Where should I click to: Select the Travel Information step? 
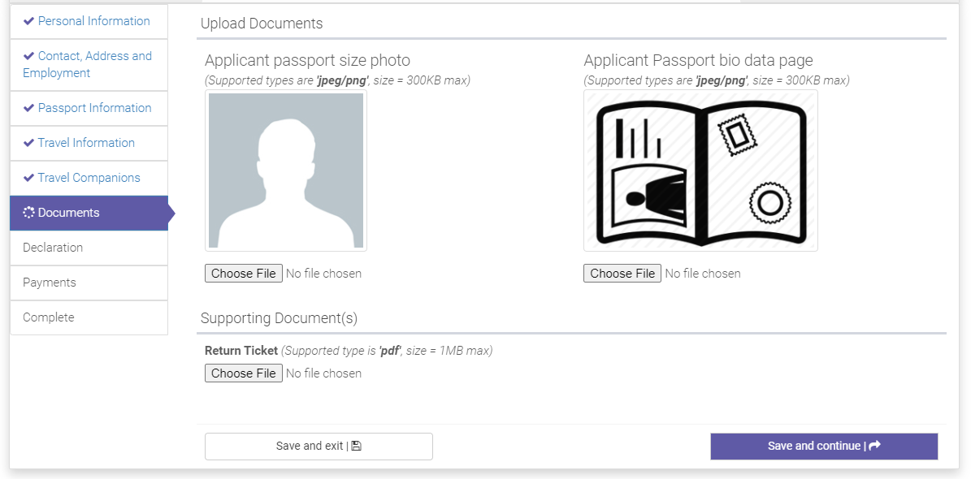(89, 143)
